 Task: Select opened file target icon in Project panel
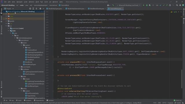coord(30,9)
